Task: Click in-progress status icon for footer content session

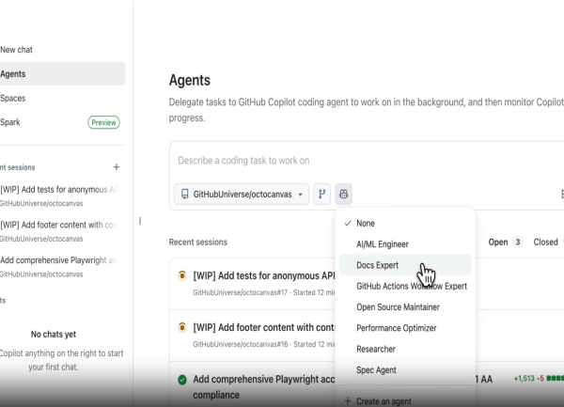Action: point(182,327)
